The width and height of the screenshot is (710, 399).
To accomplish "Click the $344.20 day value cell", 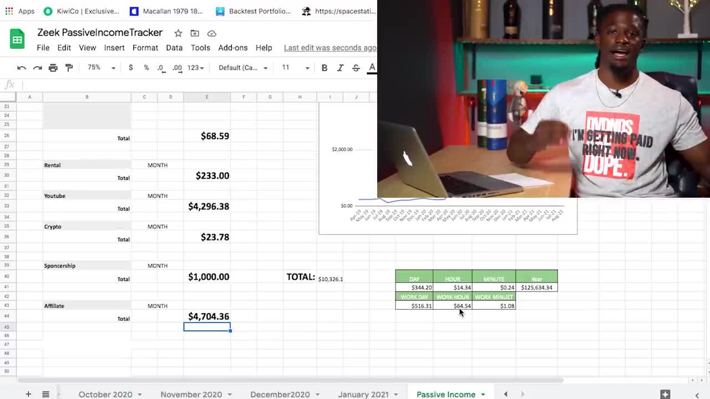I will [414, 288].
